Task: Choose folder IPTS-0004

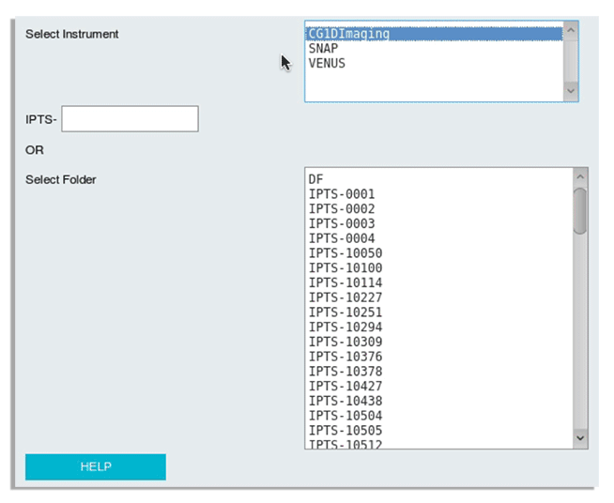Action: tap(342, 238)
